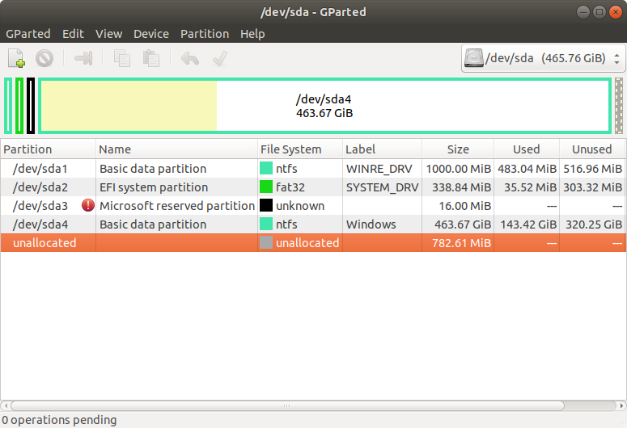Click the device selector up/down arrows
Image resolution: width=627 pixels, height=428 pixels.
pos(617,59)
